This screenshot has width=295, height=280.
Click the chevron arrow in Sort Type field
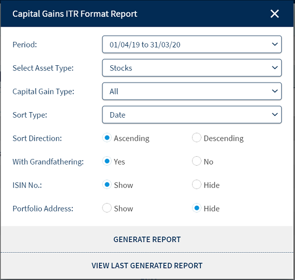(275, 114)
